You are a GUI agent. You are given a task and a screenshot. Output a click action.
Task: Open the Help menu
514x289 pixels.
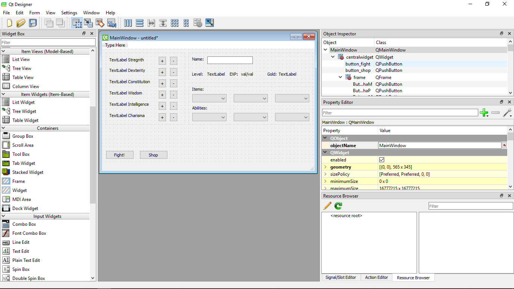click(x=111, y=13)
